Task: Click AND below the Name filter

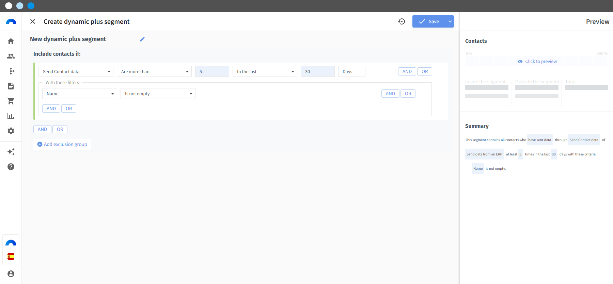Action: coord(51,108)
